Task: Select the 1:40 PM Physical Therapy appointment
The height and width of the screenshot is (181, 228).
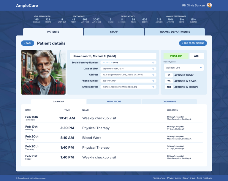Action: click(x=114, y=147)
